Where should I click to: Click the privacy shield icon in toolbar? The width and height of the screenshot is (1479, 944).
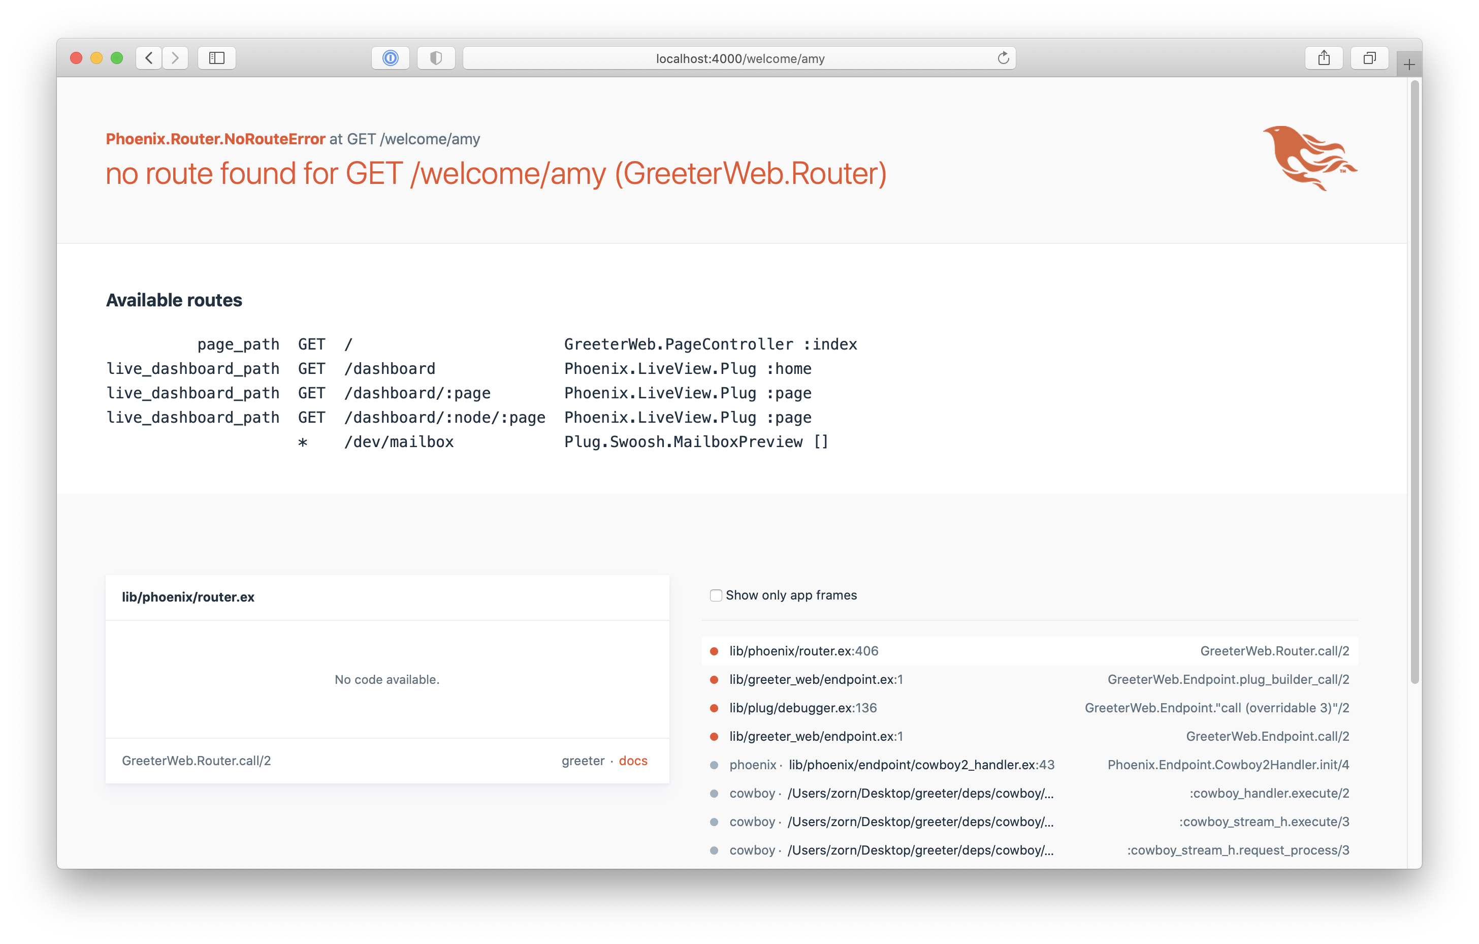pos(436,58)
